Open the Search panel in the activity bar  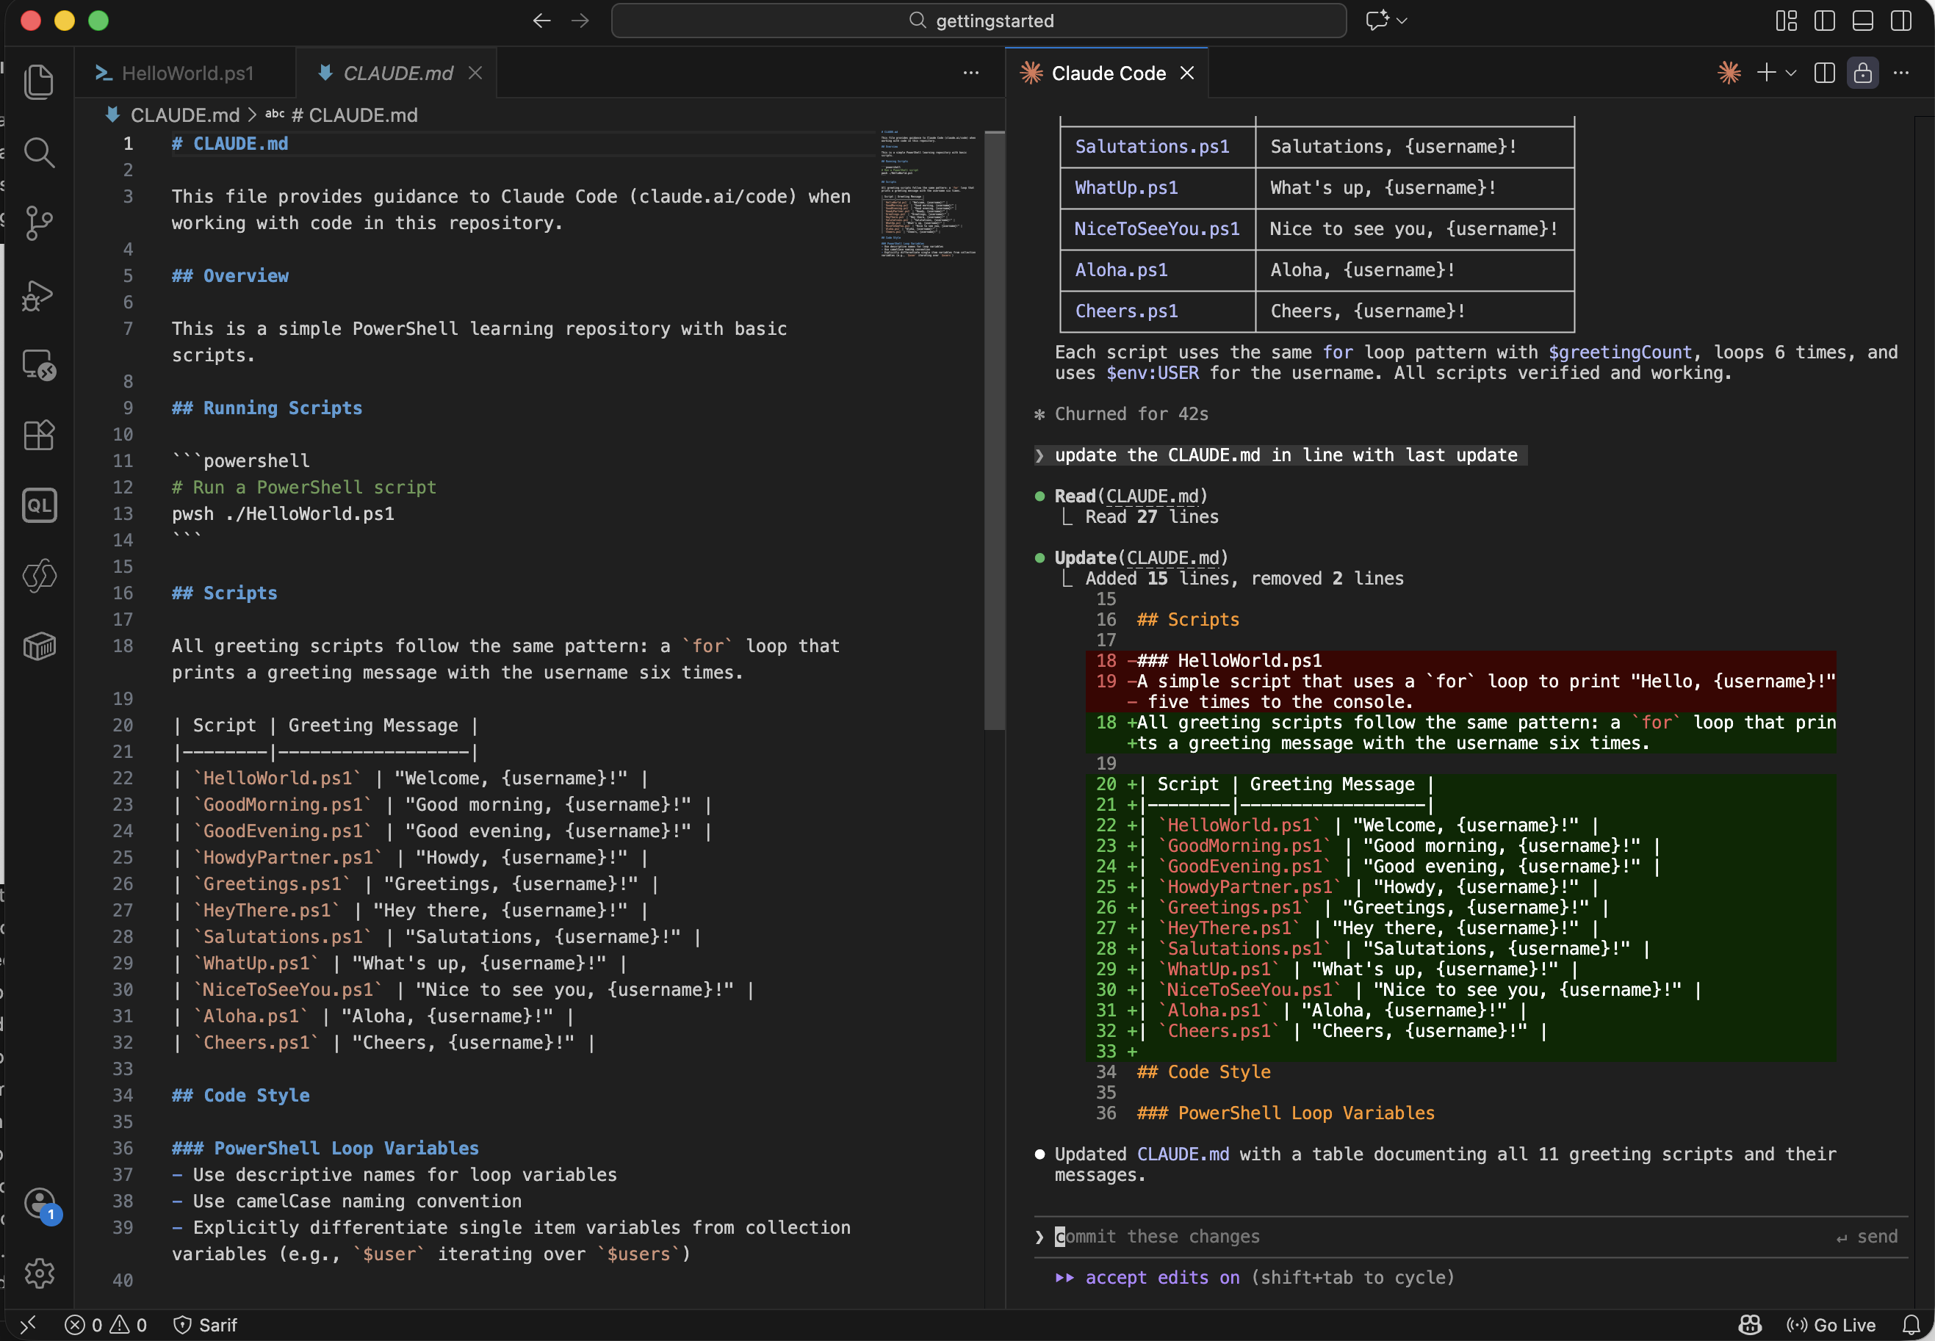point(39,153)
